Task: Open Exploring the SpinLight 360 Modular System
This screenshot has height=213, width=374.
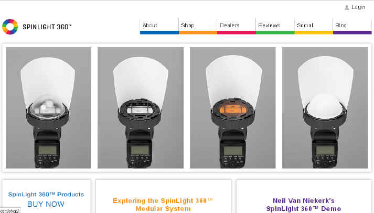Action: 163,205
